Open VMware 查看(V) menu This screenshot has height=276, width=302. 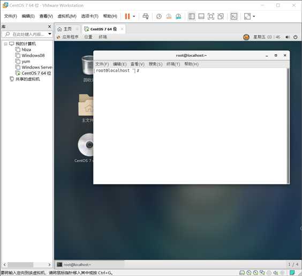pos(46,16)
